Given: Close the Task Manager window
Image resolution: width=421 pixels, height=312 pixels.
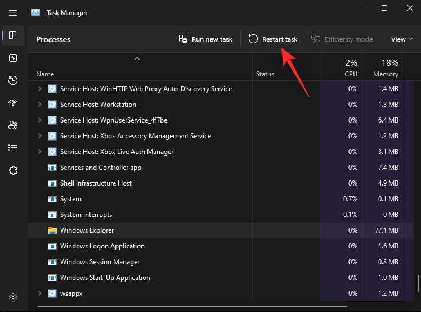Looking at the screenshot, I should 410,8.
